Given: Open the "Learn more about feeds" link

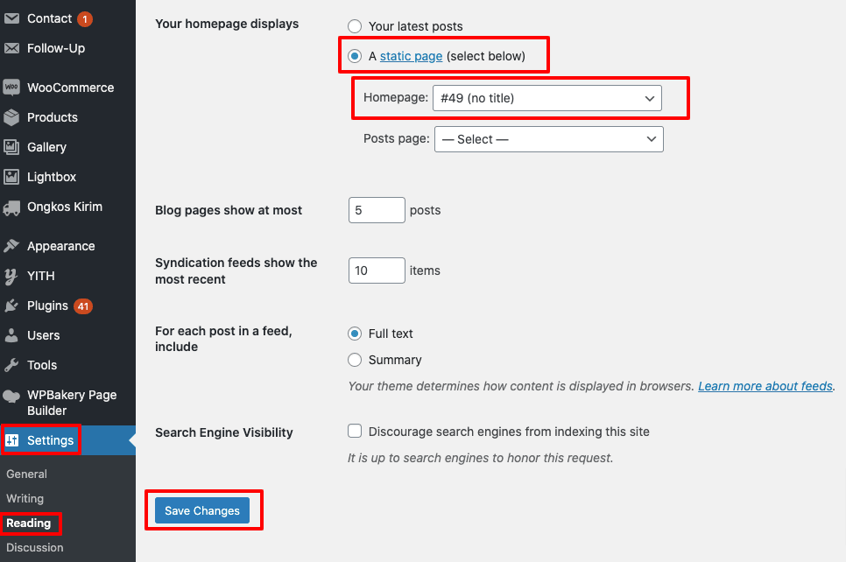Looking at the screenshot, I should [x=765, y=386].
